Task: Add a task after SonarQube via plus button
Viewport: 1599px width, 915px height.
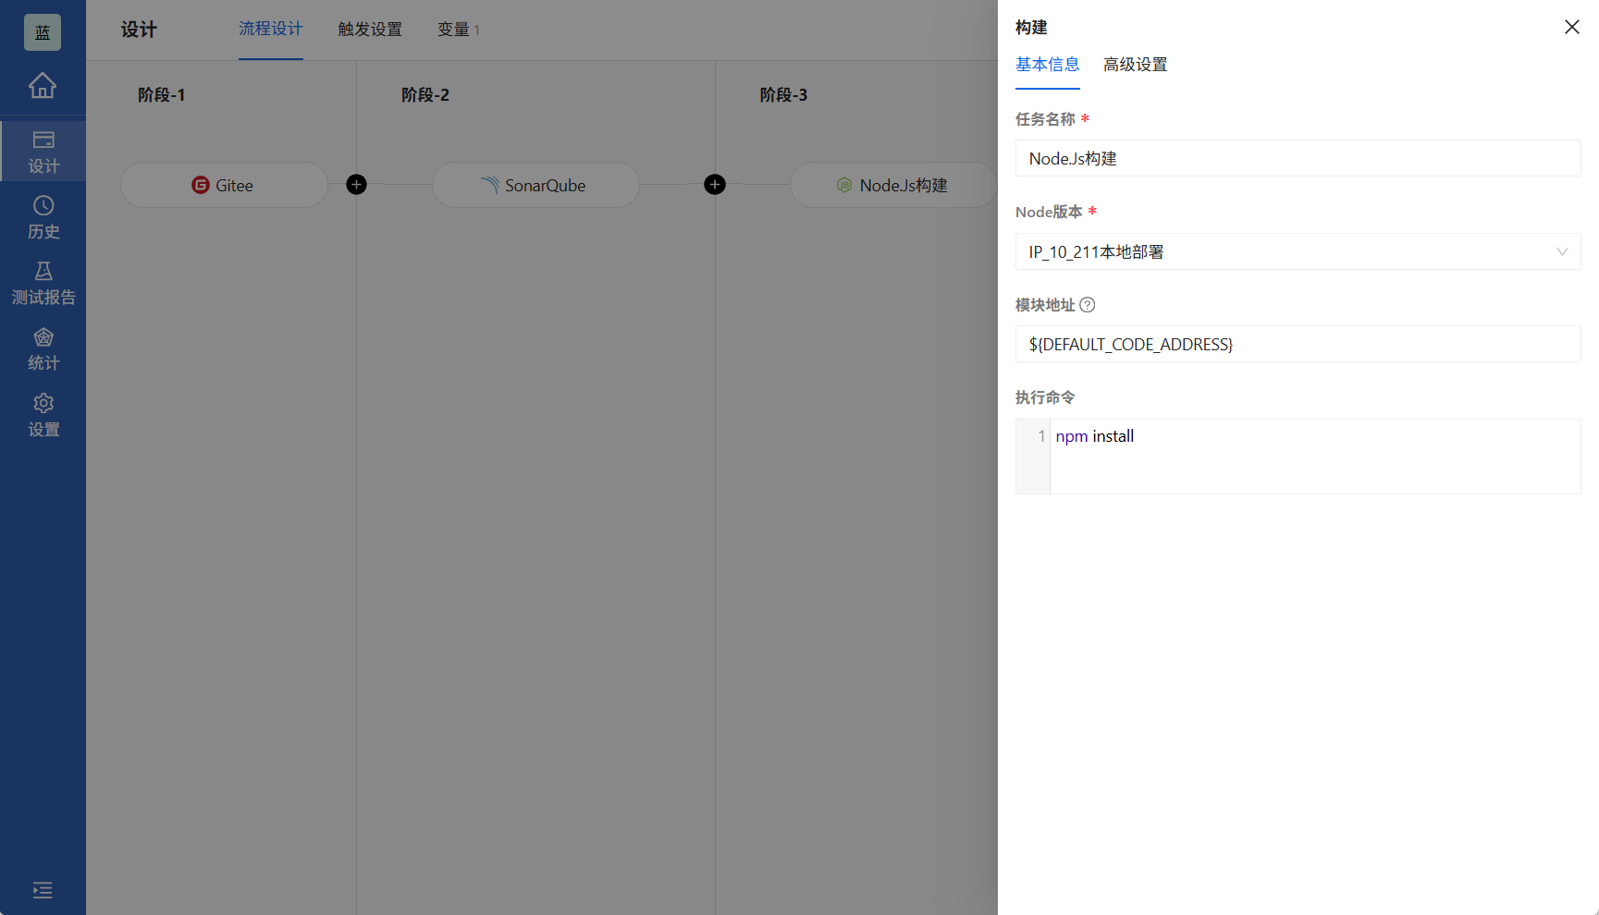Action: pyautogui.click(x=714, y=185)
